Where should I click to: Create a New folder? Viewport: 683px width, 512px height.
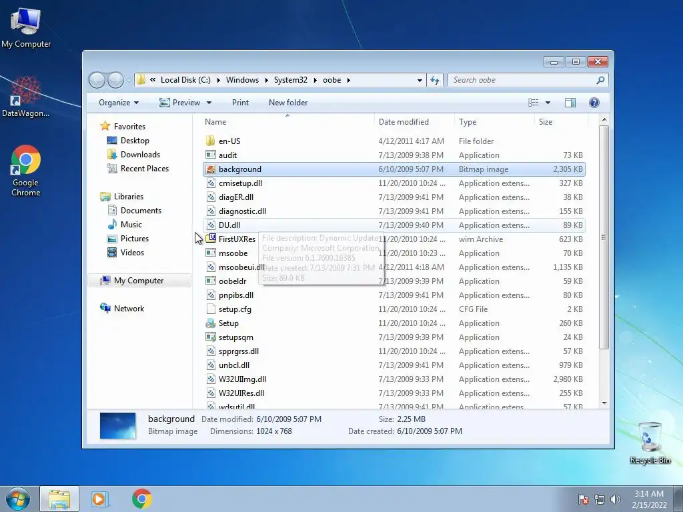pos(288,103)
